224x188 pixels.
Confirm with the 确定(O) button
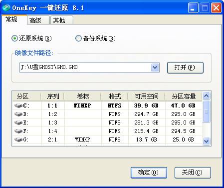pyautogui.click(x=149, y=172)
